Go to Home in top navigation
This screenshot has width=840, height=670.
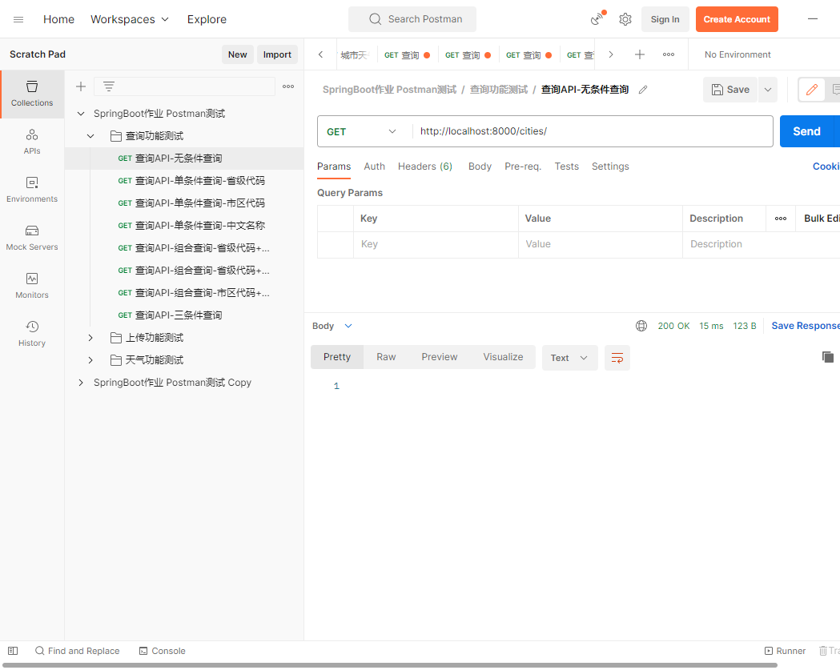point(59,19)
